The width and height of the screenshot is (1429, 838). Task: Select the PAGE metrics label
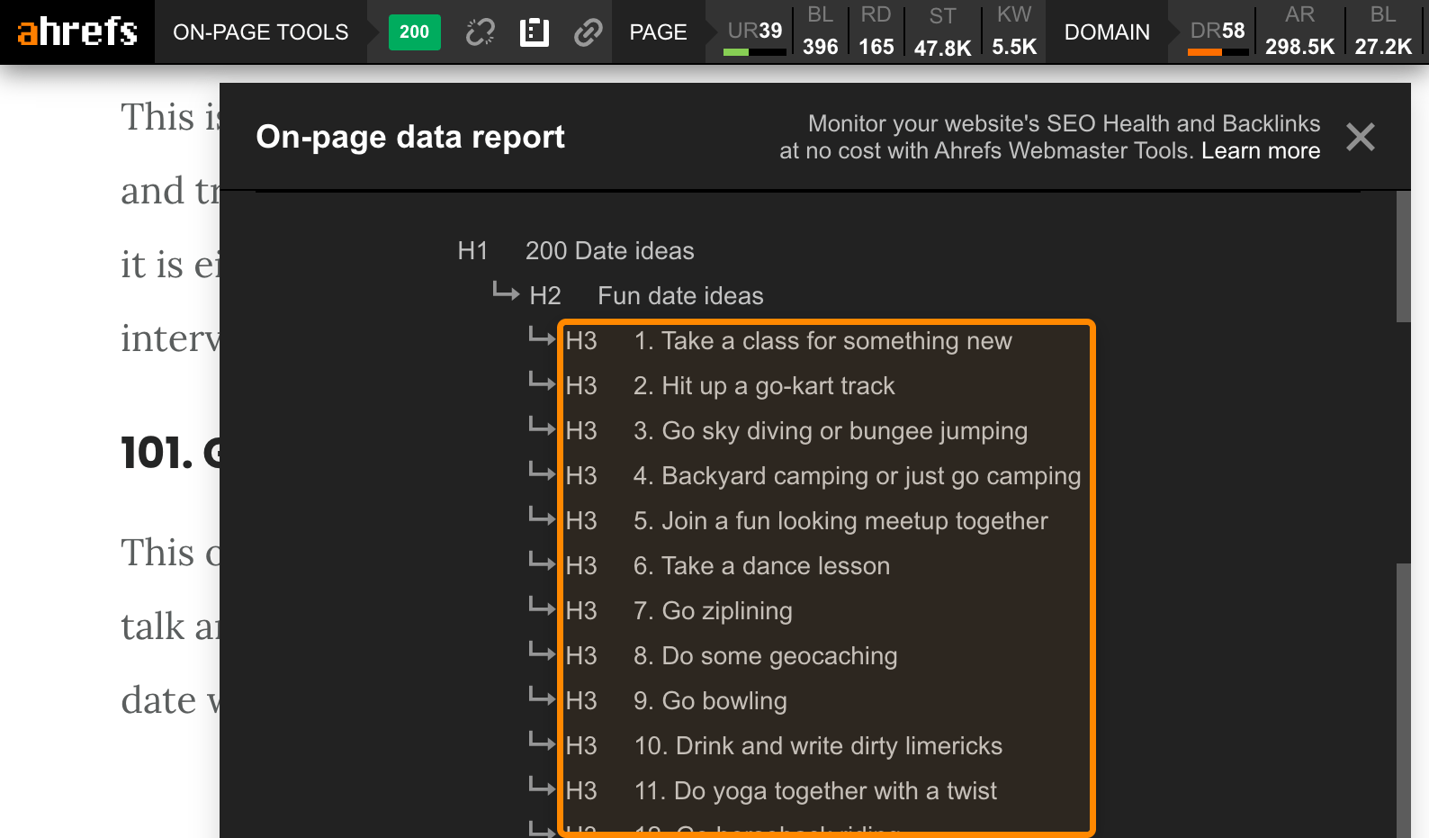(658, 32)
